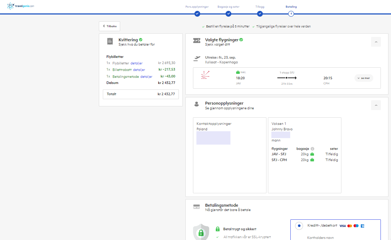The image size is (391, 240).
Task: Go to the Pers.opplysninger step
Action: (197, 14)
